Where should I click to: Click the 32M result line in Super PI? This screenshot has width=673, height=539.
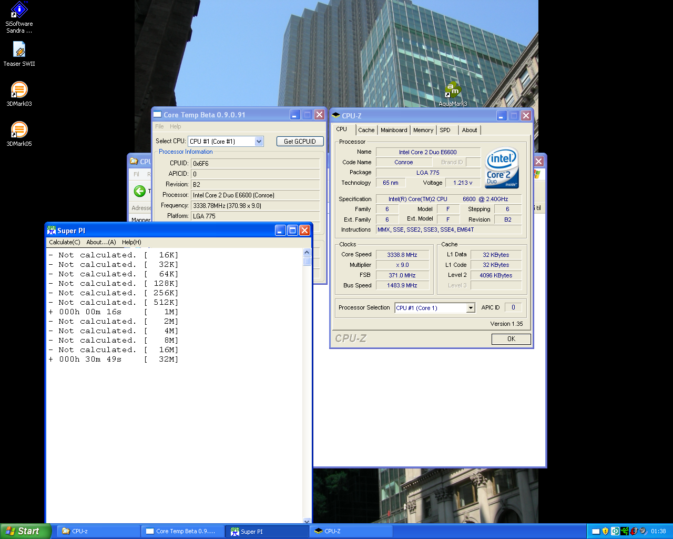(x=113, y=359)
